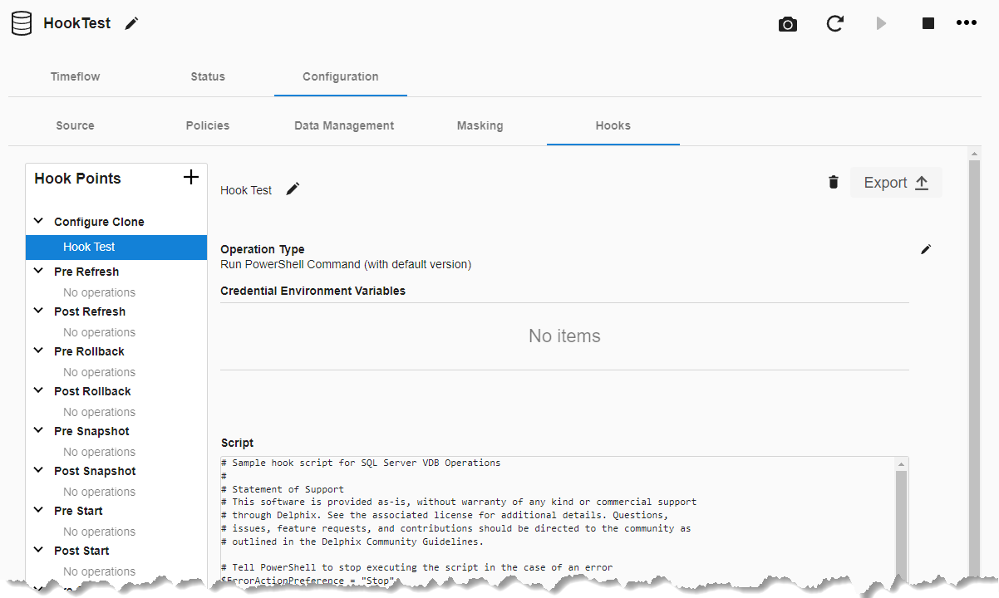
Task: Click the Hook Points heading
Action: (x=77, y=179)
